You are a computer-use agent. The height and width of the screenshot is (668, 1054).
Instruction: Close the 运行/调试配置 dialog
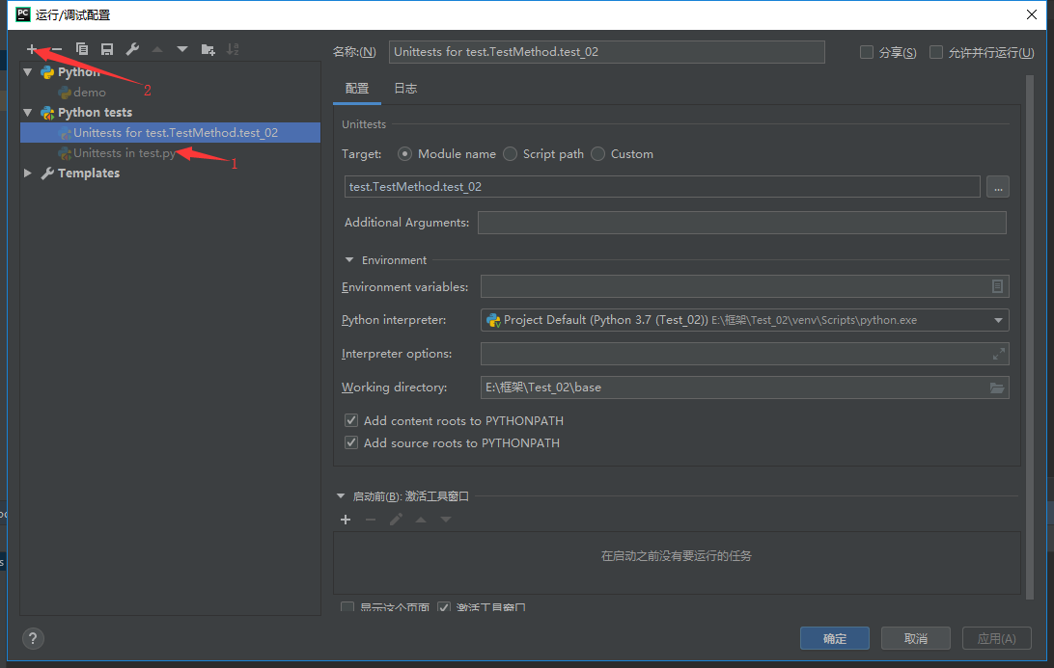pyautogui.click(x=1031, y=14)
